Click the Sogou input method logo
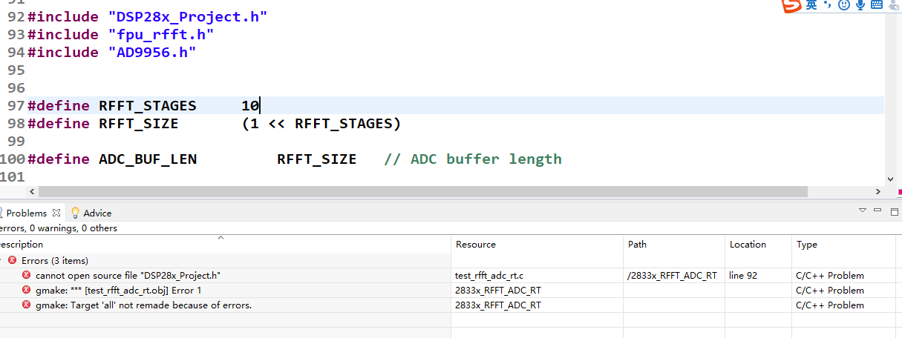This screenshot has width=902, height=338. pos(792,6)
